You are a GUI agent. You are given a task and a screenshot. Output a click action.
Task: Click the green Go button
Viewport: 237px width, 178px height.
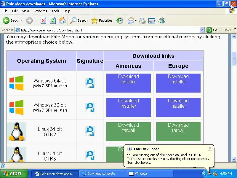coord(212,30)
